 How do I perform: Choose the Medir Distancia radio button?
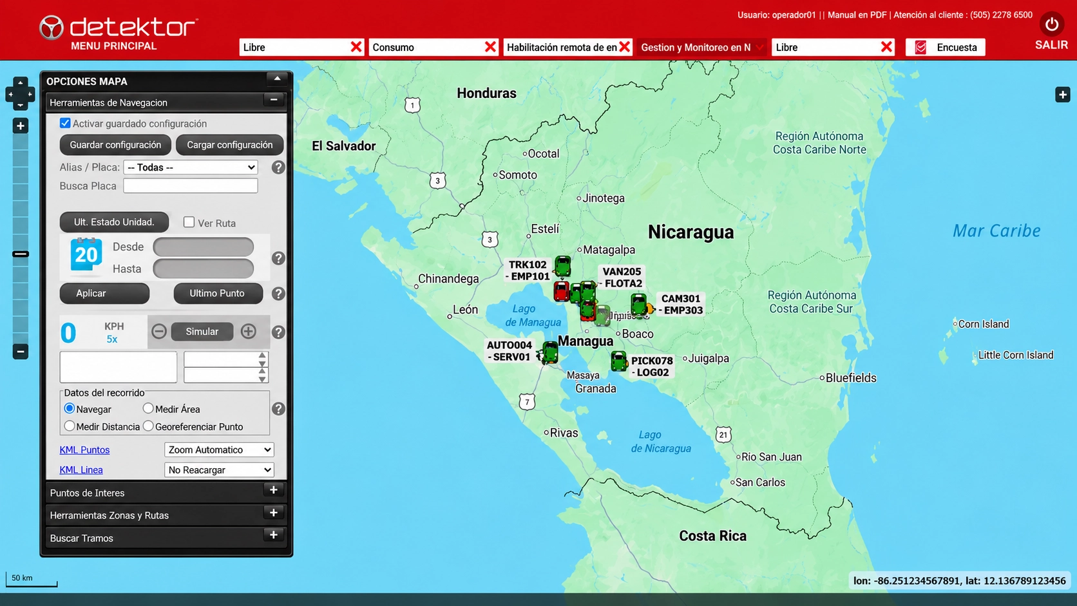70,426
